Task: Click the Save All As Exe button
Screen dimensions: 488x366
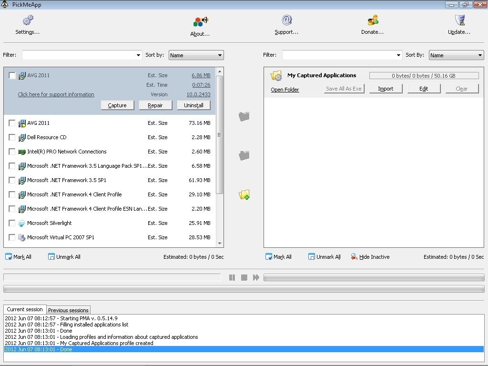Action: [344, 89]
